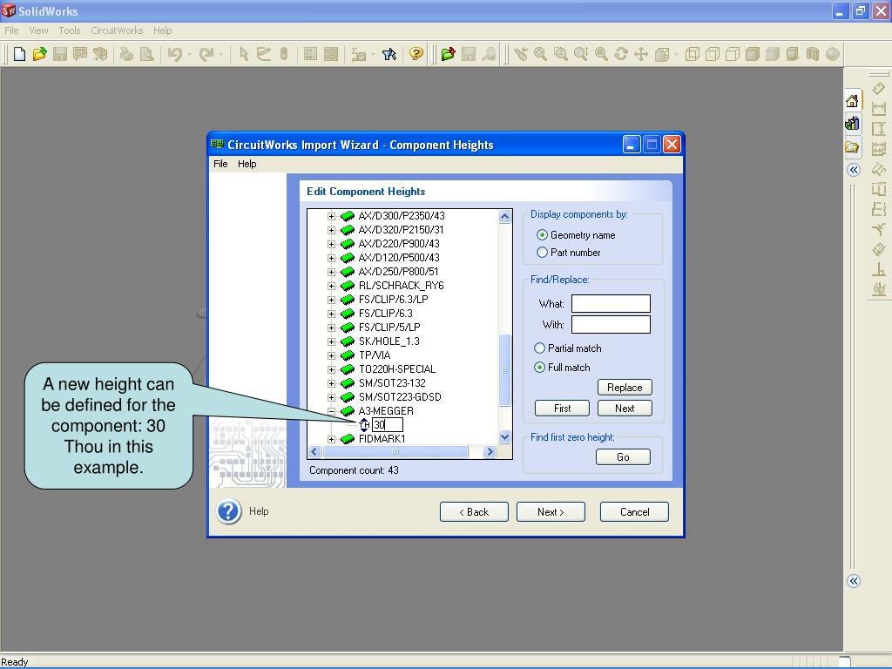Click the Save floppy disk icon in the left toolbar
Viewport: 892px width, 669px height.
(60, 54)
